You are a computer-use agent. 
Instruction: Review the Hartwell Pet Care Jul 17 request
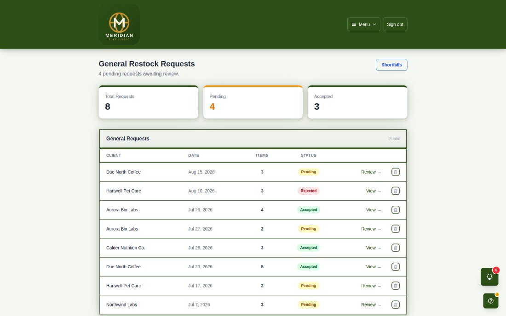point(371,286)
